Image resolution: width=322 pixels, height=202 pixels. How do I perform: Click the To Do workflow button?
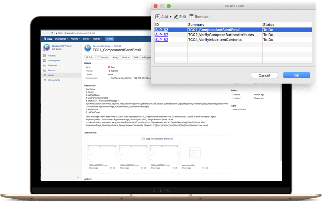coord(136,57)
